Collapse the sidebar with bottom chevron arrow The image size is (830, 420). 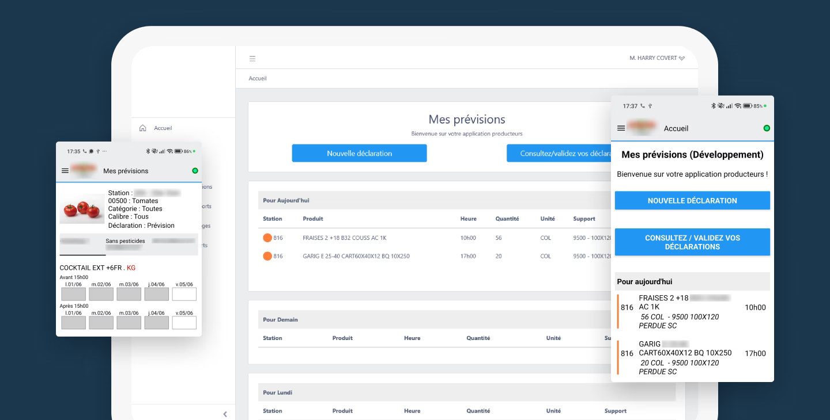coord(225,414)
